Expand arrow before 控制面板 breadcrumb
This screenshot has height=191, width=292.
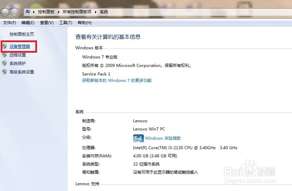point(34,12)
